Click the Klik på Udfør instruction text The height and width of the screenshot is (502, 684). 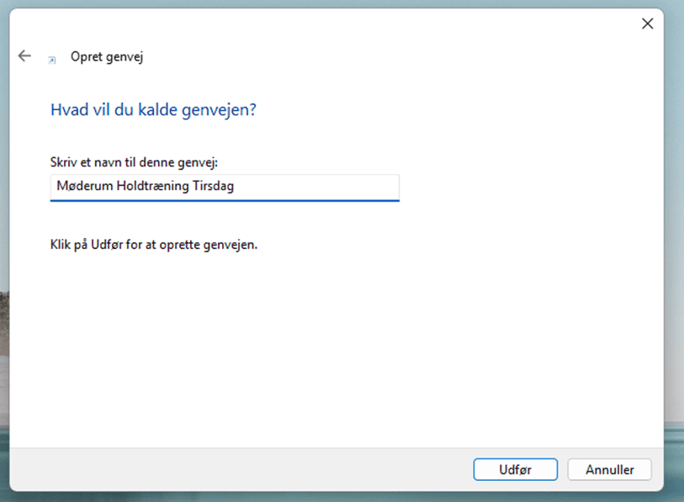pyautogui.click(x=153, y=246)
